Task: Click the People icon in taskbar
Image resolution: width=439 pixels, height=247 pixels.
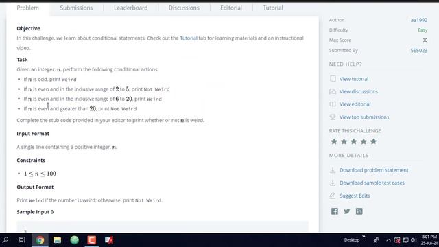Action: click(x=376, y=240)
